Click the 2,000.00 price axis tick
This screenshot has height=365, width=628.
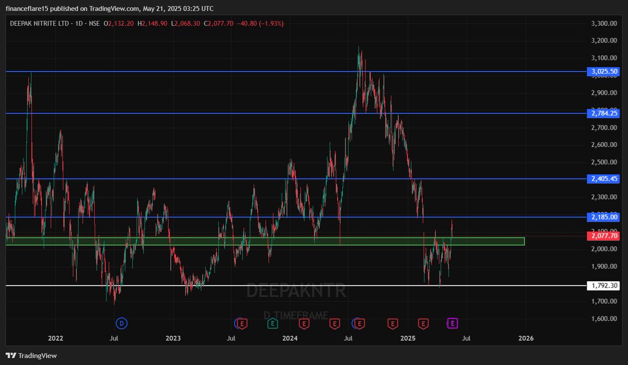(x=604, y=249)
